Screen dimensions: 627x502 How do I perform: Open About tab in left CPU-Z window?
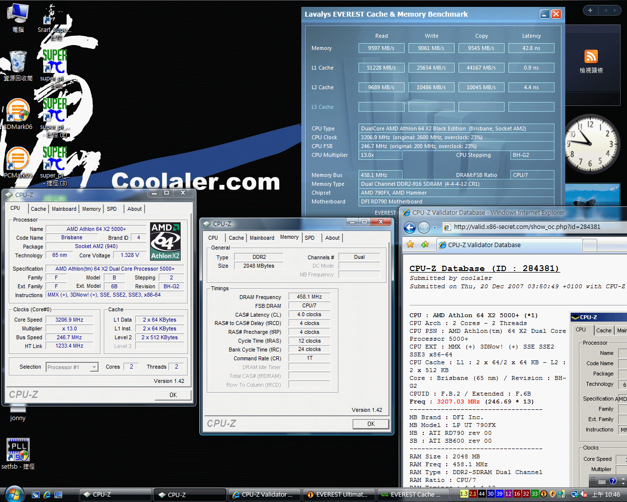134,209
